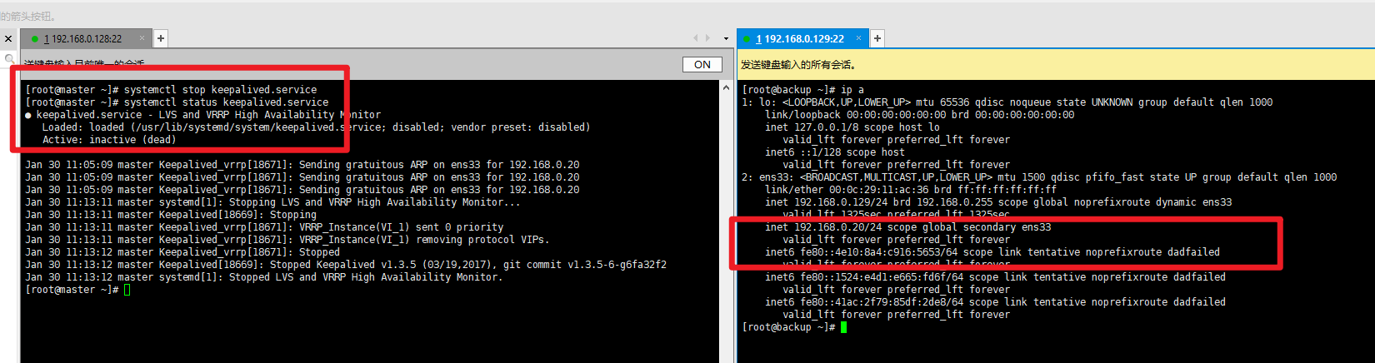Focus the backup terminal at its green cursor
1375x363 pixels.
tap(843, 327)
